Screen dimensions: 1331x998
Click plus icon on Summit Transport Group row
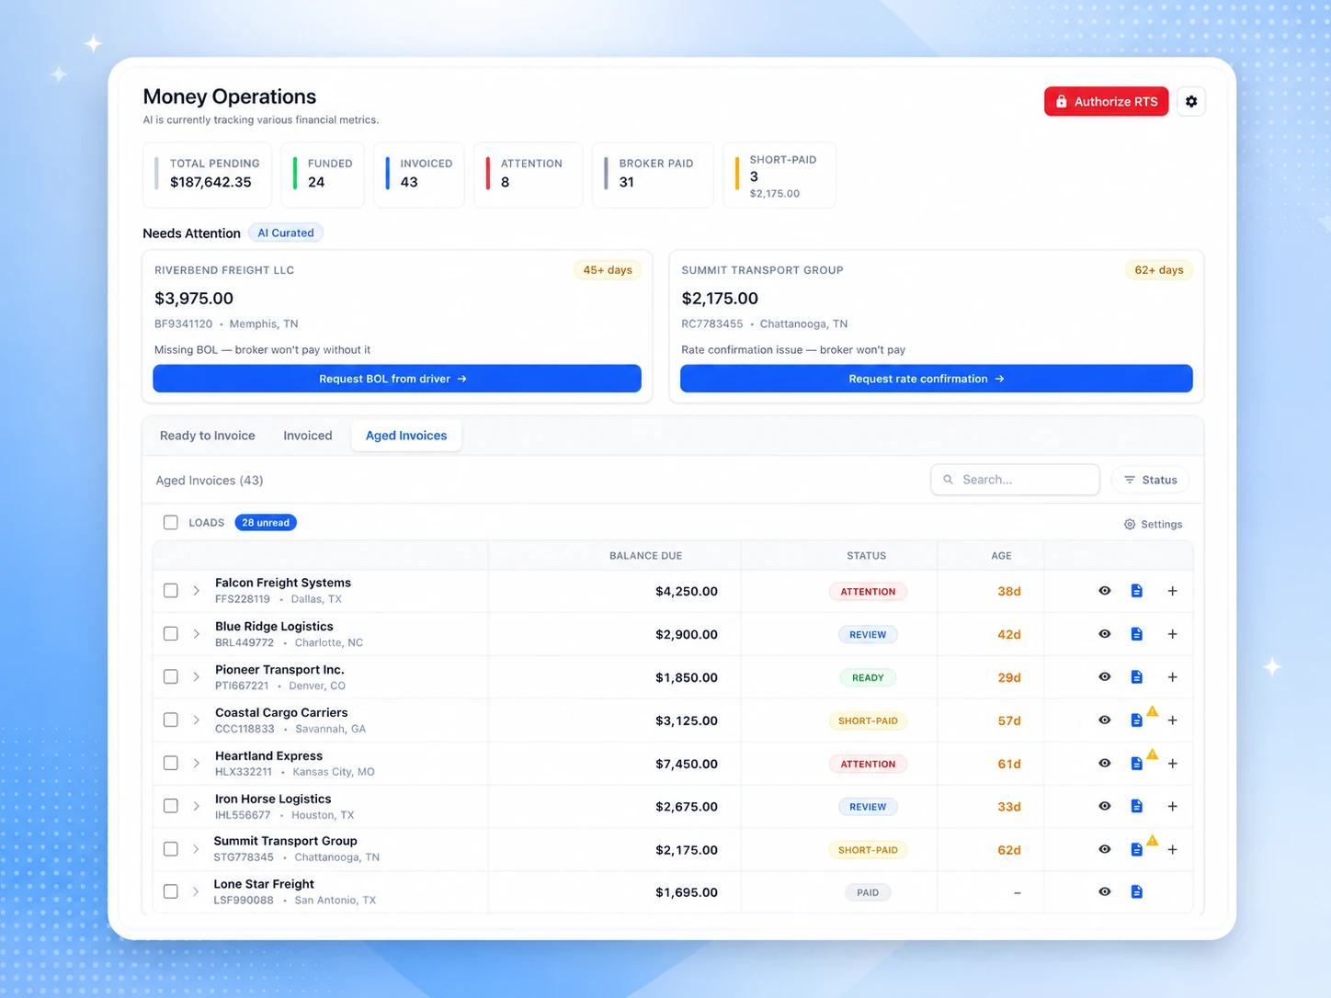[x=1172, y=850]
